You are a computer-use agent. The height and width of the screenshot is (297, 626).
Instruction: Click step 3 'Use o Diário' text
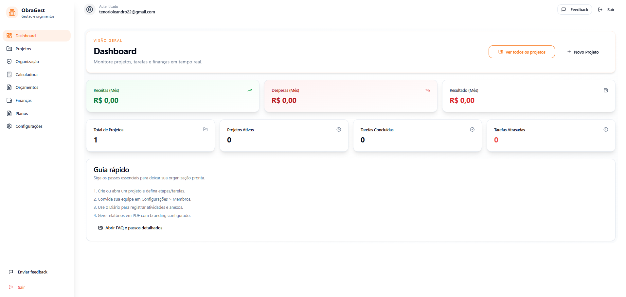click(x=138, y=207)
